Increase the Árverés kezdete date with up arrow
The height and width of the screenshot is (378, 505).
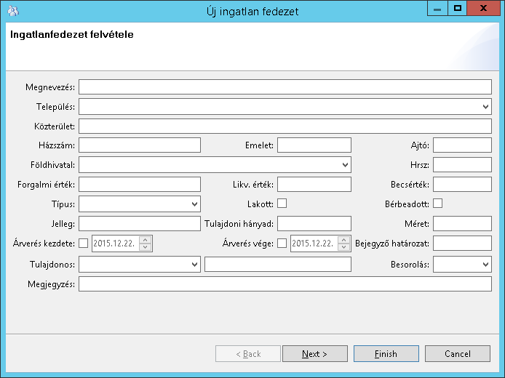[146, 240]
